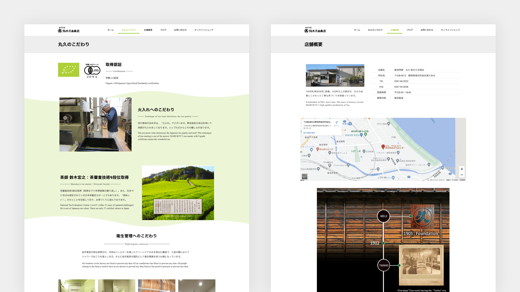Click the 平日8:30〜18:00 business hours text
Screen dimensions: 520x292
tap(403, 92)
